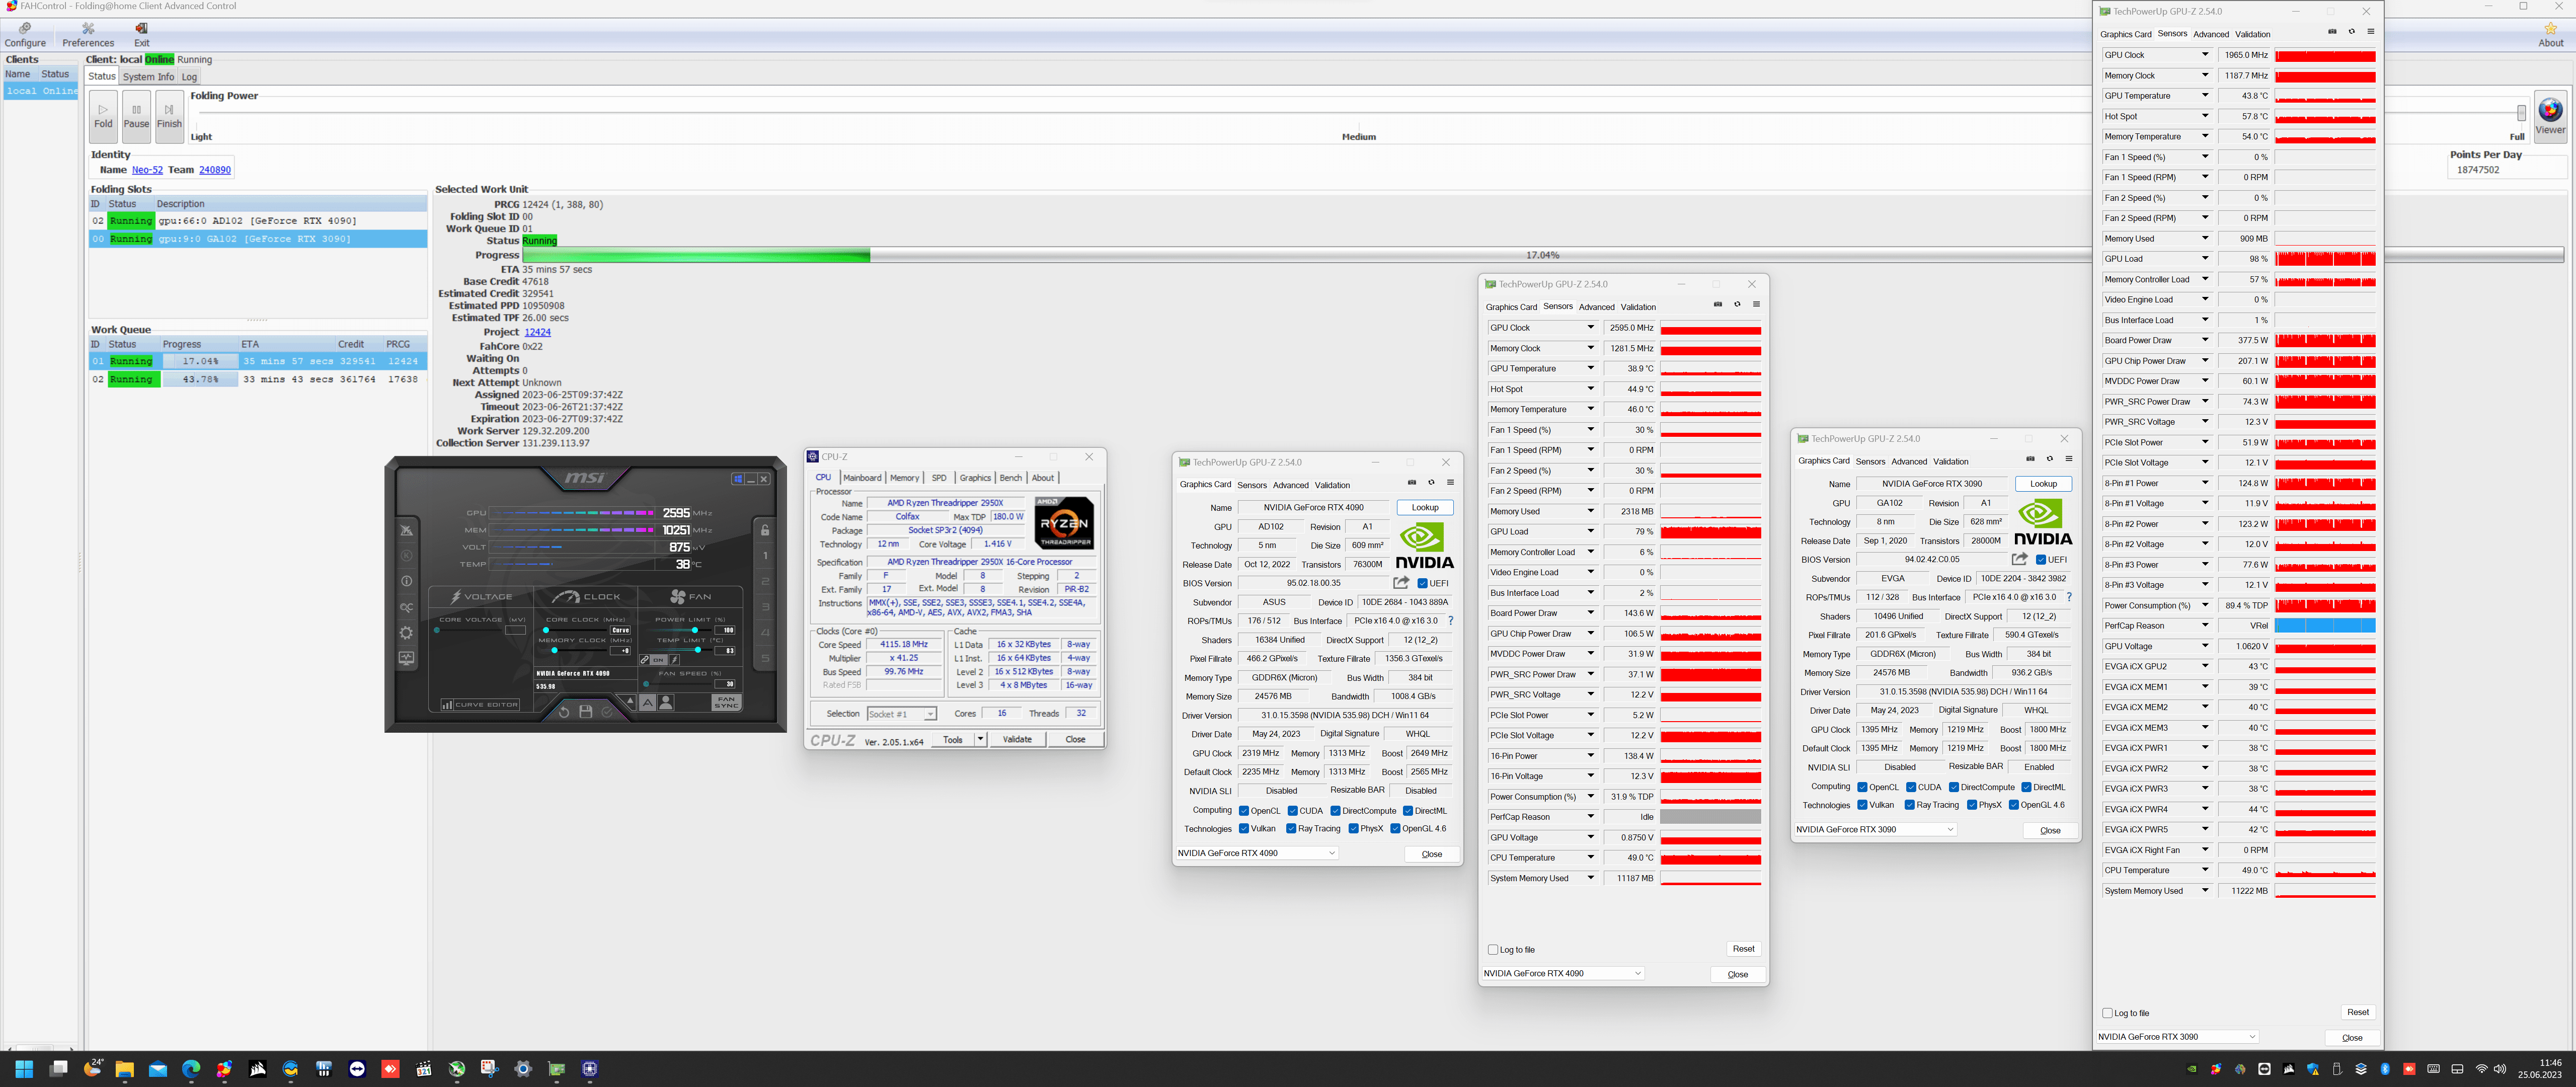The height and width of the screenshot is (1087, 2576).
Task: Open the Configure toolbar icon
Action: click(x=25, y=35)
